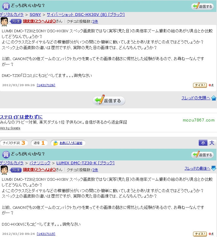Open デジタルカメラ breadcrumb in the SONY post

point(12,14)
